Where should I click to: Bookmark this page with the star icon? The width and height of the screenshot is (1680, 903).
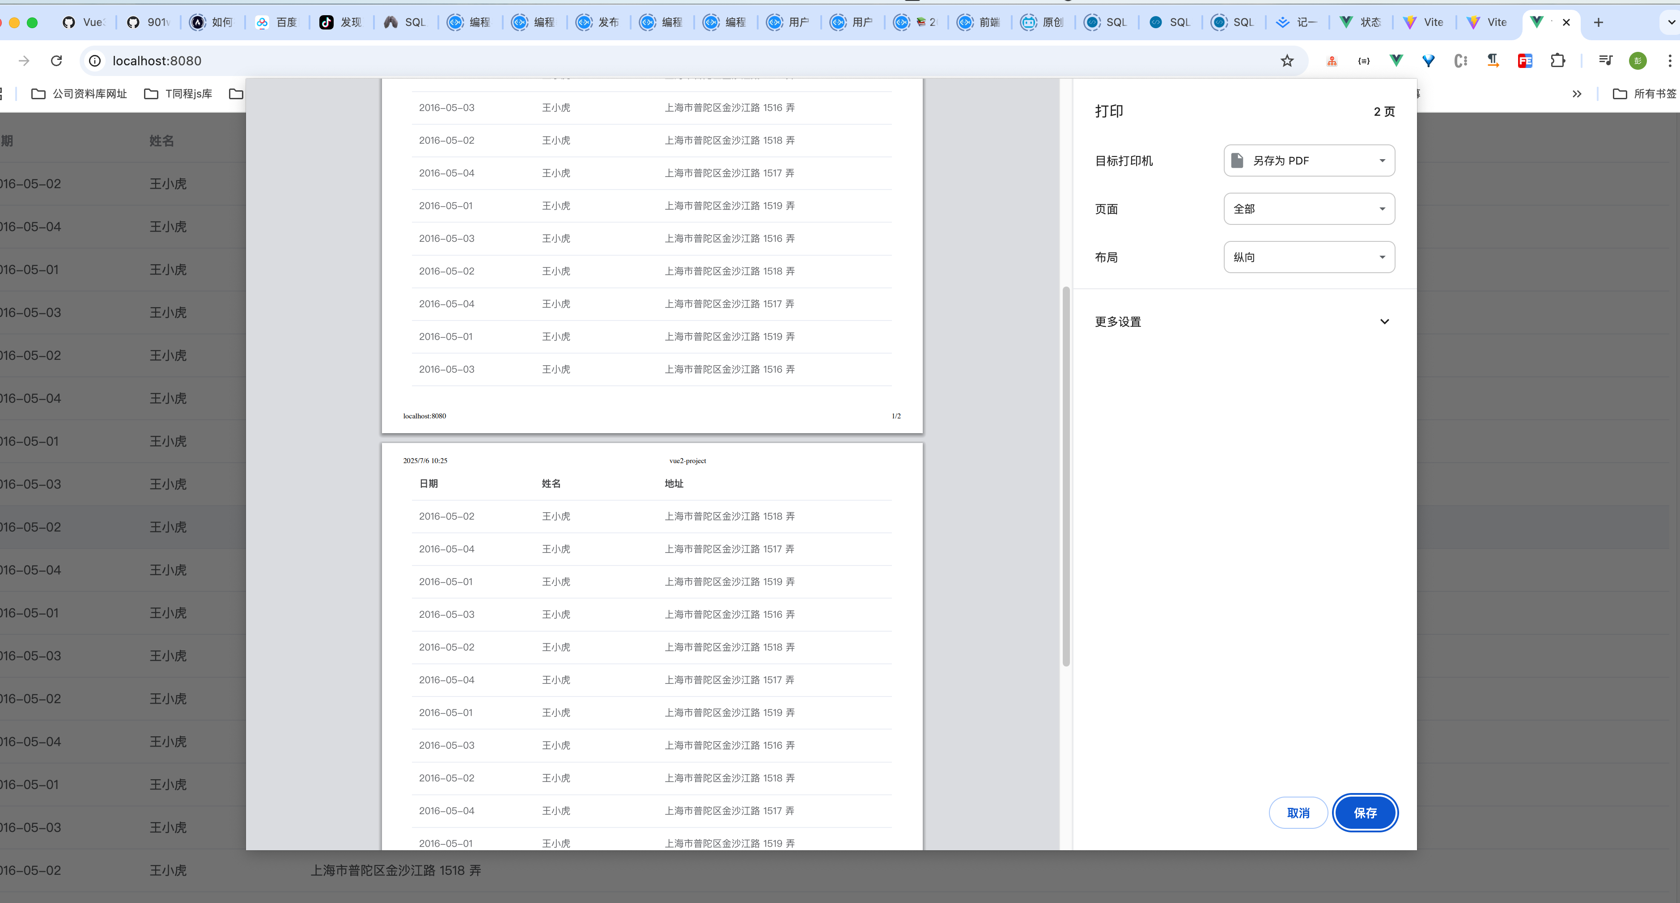(x=1287, y=61)
